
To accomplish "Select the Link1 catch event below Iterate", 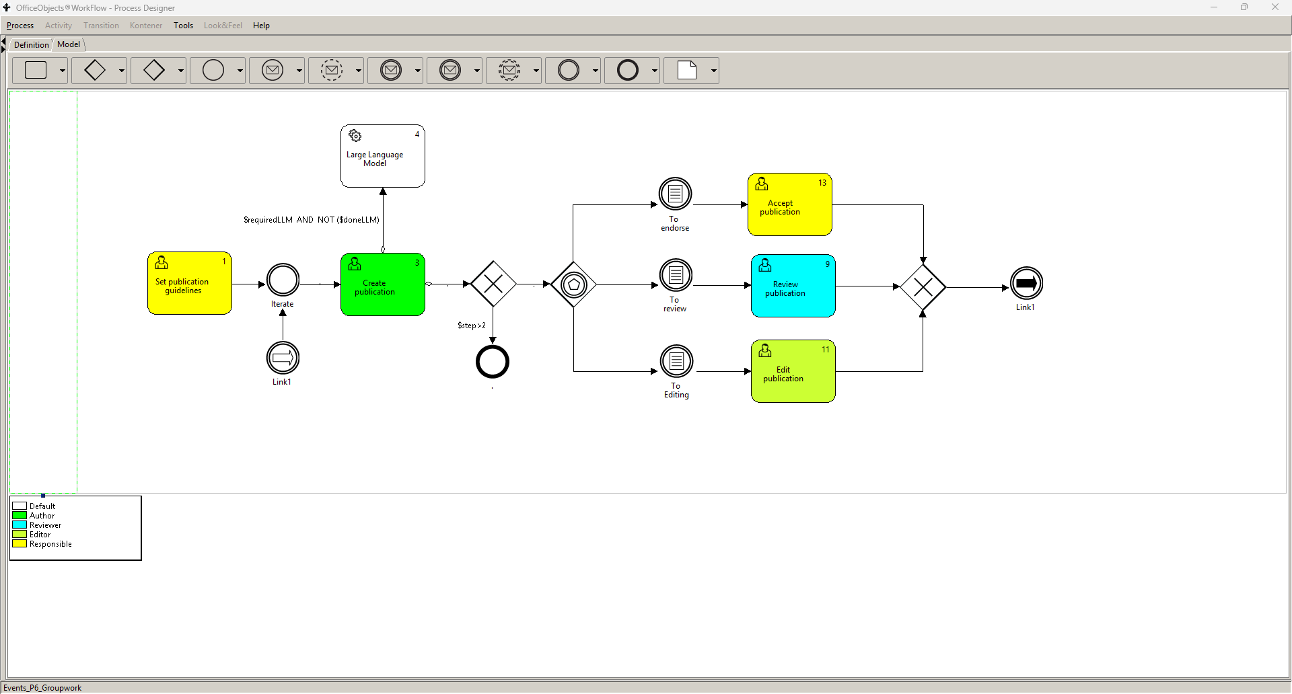I will [283, 358].
